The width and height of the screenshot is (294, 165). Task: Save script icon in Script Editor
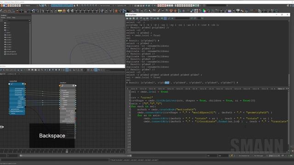[x=134, y=18]
